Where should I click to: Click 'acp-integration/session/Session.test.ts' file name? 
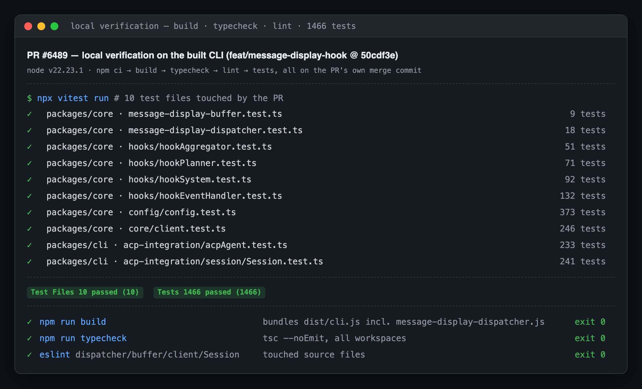[x=223, y=261]
